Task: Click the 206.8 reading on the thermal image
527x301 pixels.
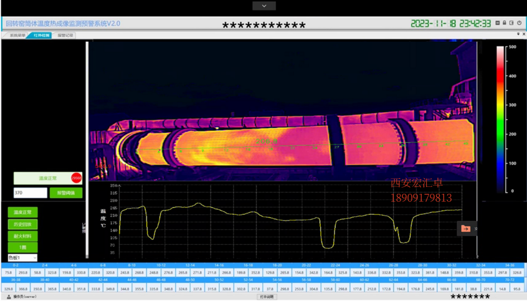Action: pos(266,141)
